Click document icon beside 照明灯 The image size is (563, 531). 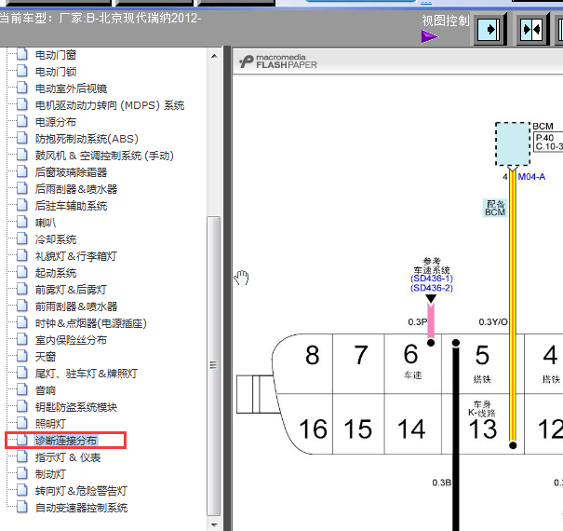pos(22,423)
